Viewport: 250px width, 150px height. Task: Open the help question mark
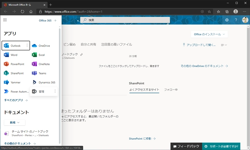236,20
